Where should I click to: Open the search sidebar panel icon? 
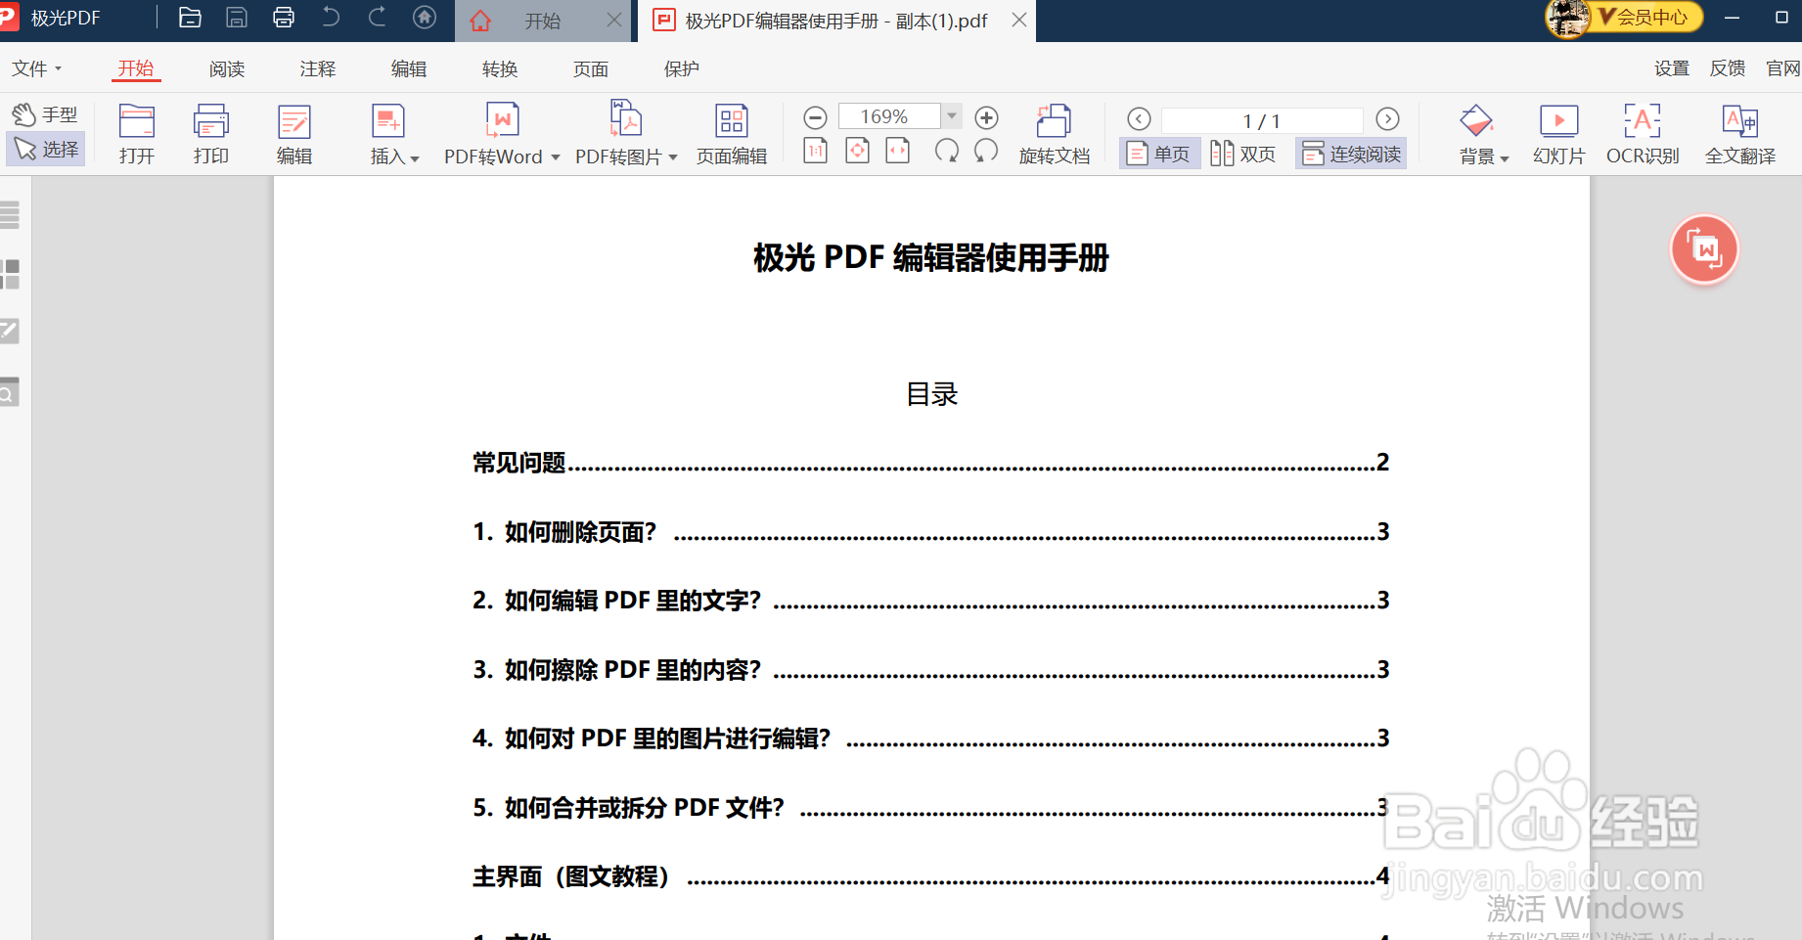(x=10, y=391)
